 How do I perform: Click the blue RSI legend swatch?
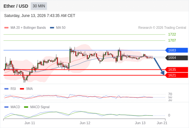[6, 89]
